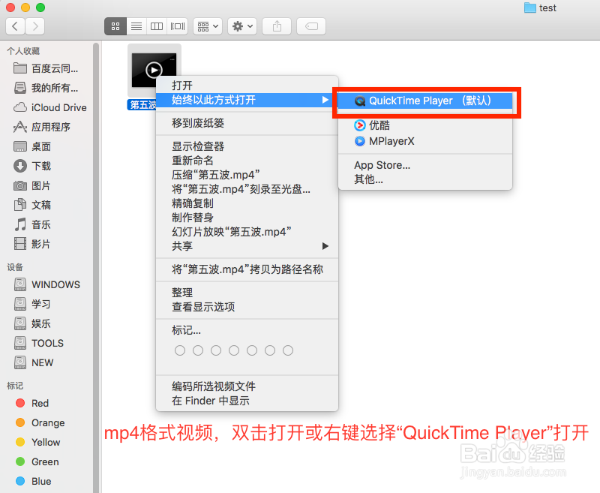
Task: Choose 编码所选视频文件
Action: (x=247, y=386)
